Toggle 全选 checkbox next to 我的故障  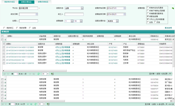click(30, 28)
